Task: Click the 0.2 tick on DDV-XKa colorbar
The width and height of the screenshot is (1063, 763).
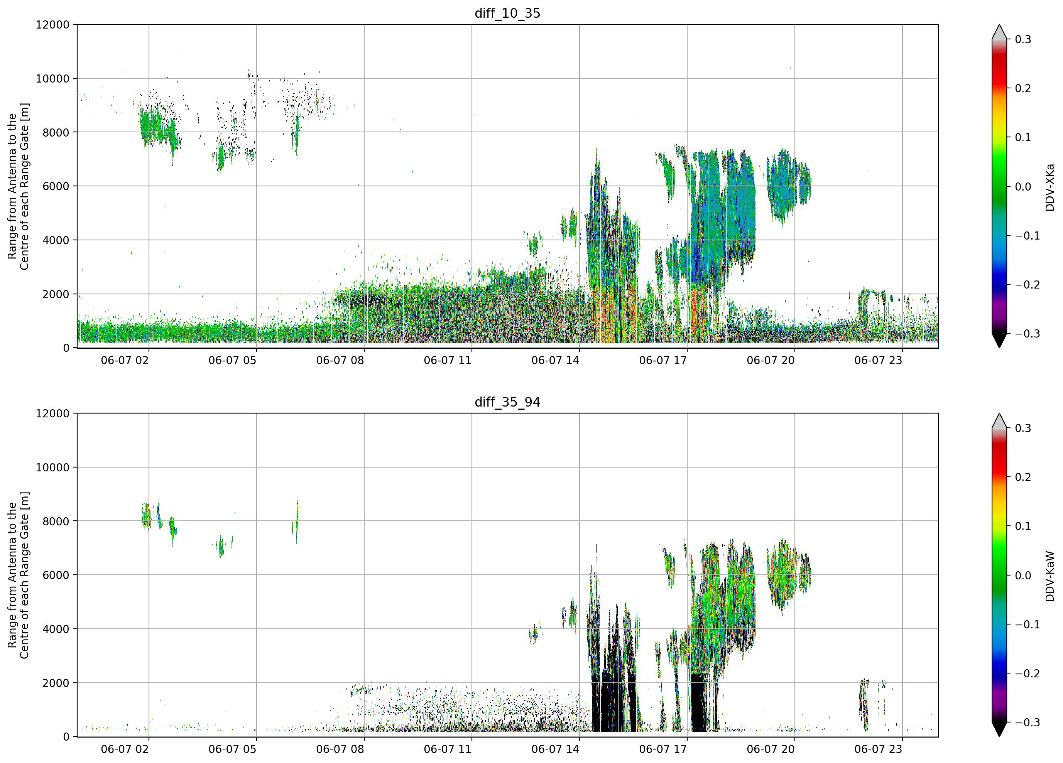Action: pyautogui.click(x=1023, y=89)
